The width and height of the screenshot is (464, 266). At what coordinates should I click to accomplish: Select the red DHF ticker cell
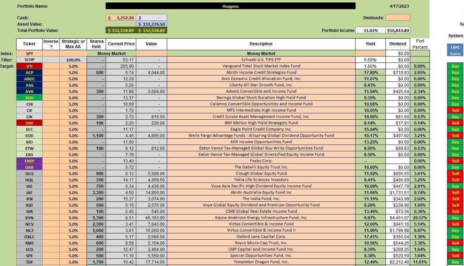(30, 123)
